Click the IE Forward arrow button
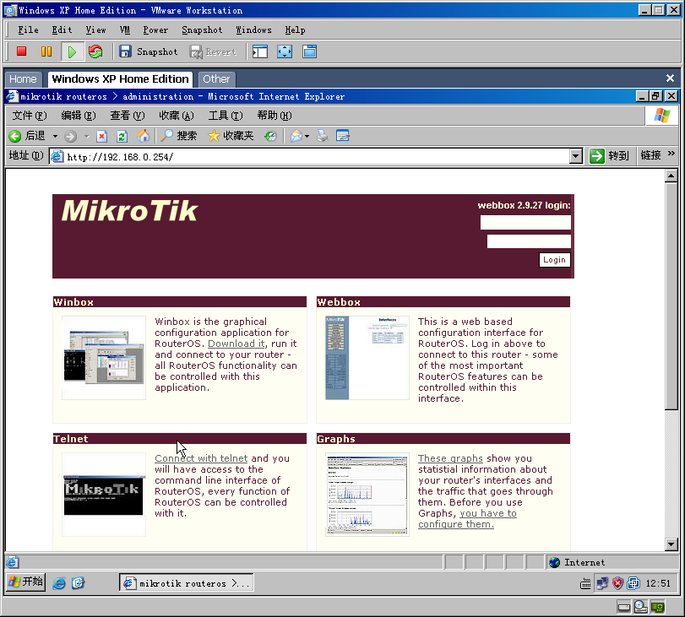 (70, 136)
